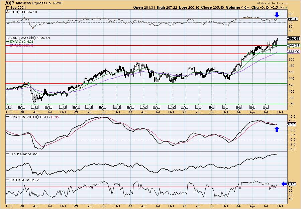Click the Open 261.31 value

[144, 7]
